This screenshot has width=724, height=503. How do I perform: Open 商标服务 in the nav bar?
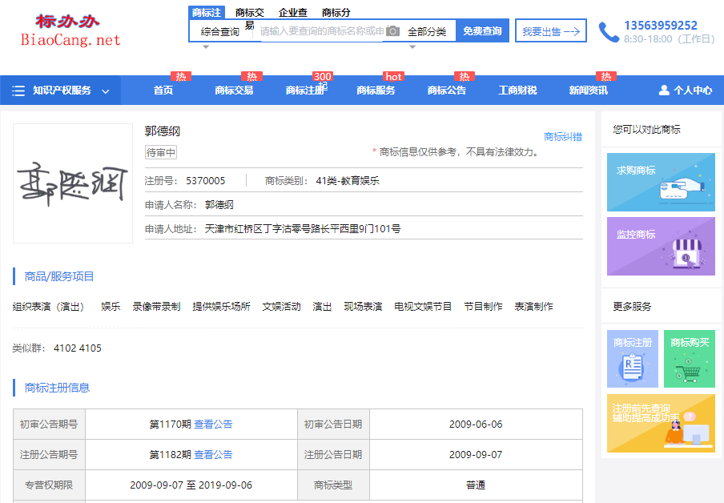[x=376, y=90]
